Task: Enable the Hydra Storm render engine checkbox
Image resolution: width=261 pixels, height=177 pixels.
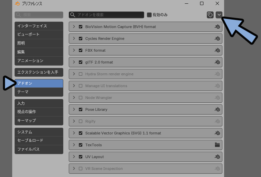Action: (x=81, y=74)
